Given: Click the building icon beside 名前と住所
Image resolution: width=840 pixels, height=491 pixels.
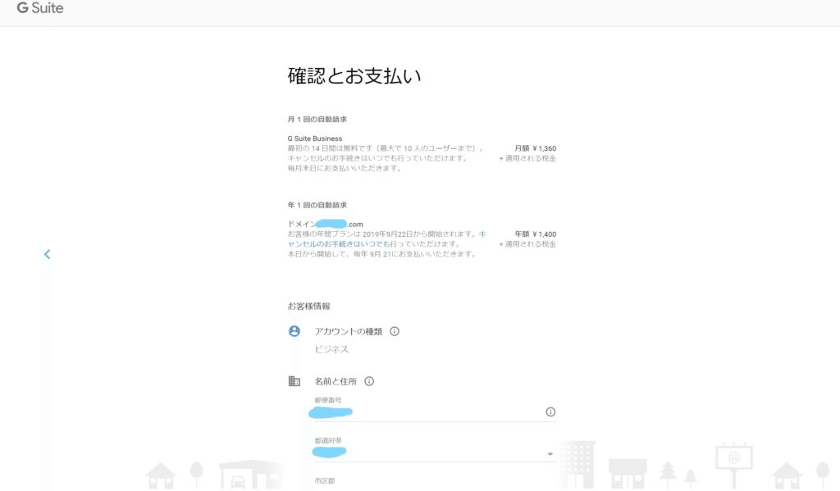Looking at the screenshot, I should [294, 380].
